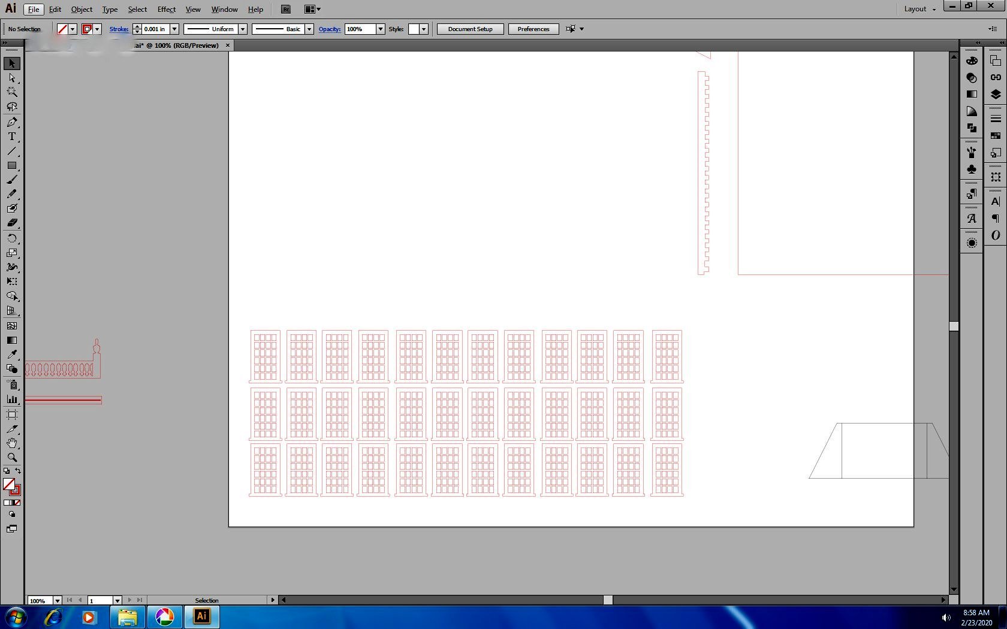Image resolution: width=1007 pixels, height=629 pixels.
Task: Select the Rotate tool
Action: click(12, 238)
